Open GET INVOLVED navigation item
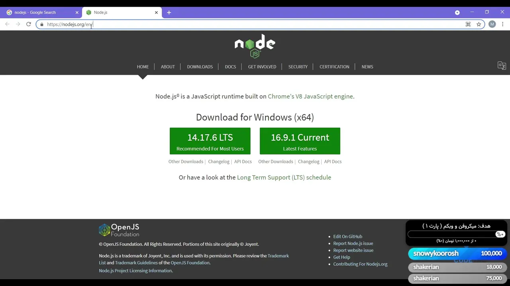 coord(262,67)
